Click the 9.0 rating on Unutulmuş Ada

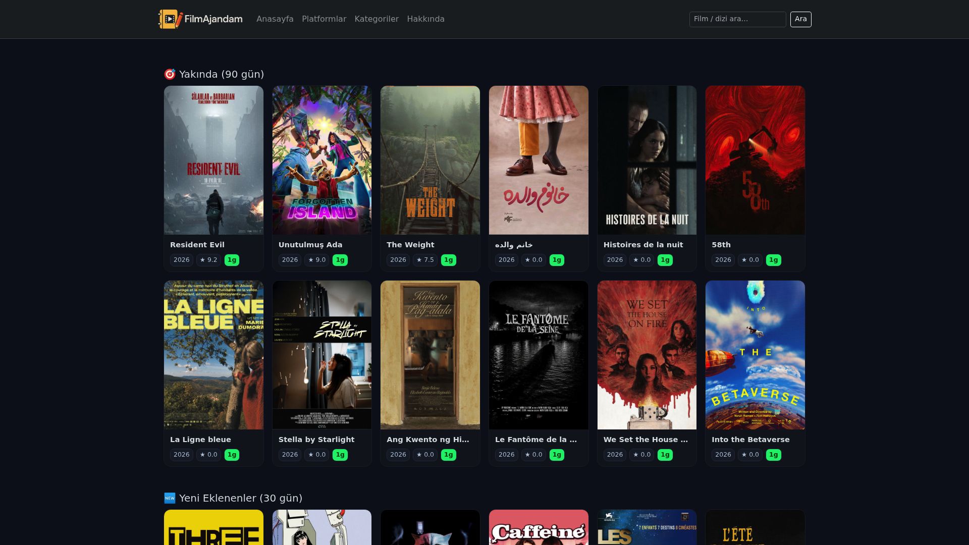coord(316,260)
